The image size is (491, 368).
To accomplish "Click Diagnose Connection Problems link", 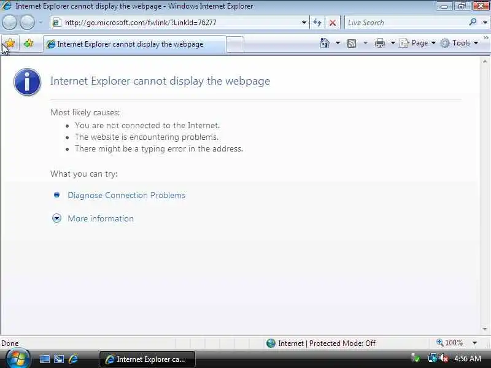I will click(126, 195).
